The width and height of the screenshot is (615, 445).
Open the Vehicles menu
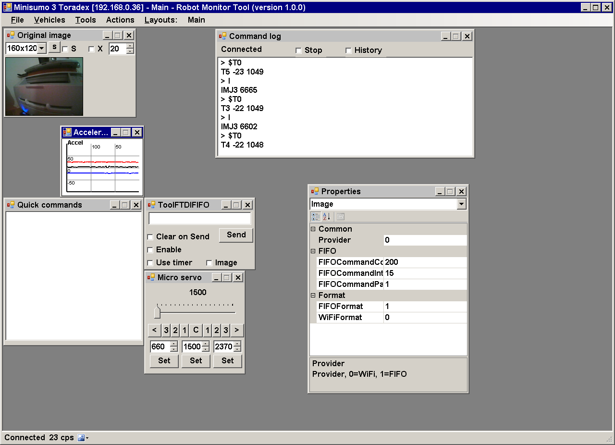(x=49, y=20)
